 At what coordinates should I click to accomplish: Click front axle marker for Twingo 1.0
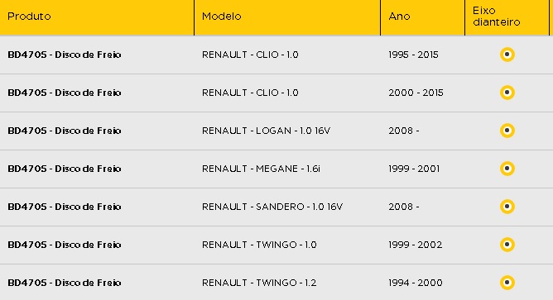507,245
